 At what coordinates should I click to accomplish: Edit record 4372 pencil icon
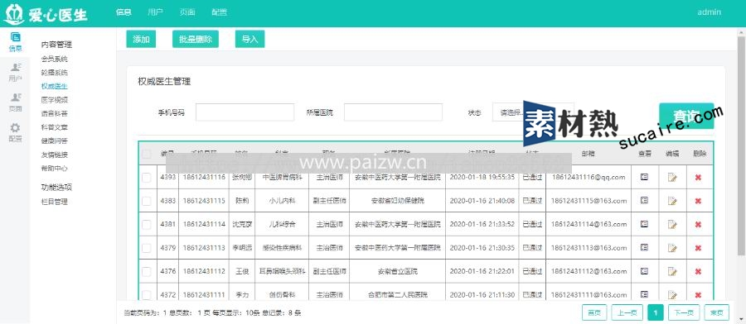pos(671,295)
